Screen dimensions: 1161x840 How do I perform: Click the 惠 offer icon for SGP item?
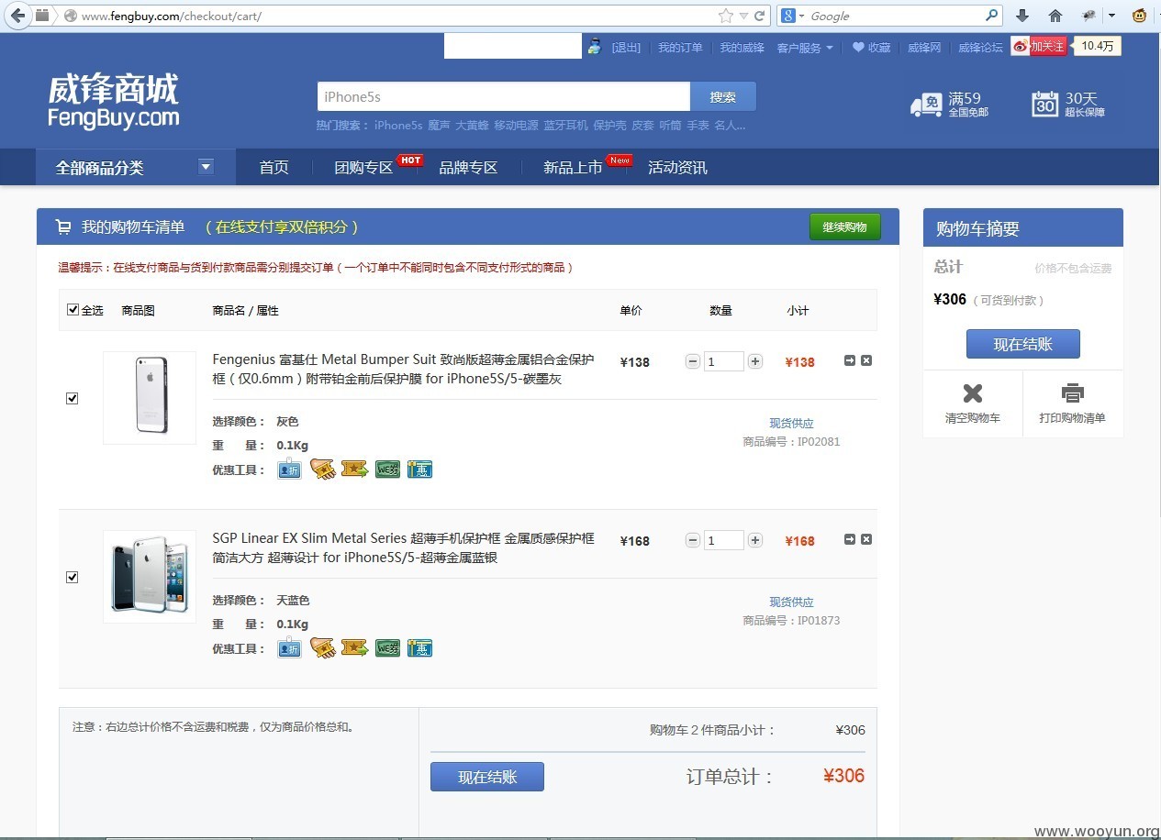click(x=419, y=647)
